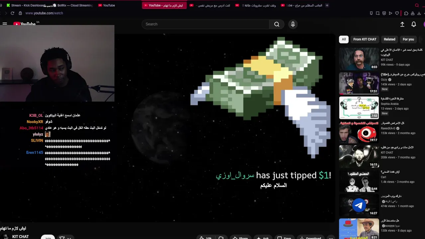The width and height of the screenshot is (425, 239).
Task: Open the YouTube hamburger guide menu
Action: click(x=5, y=24)
